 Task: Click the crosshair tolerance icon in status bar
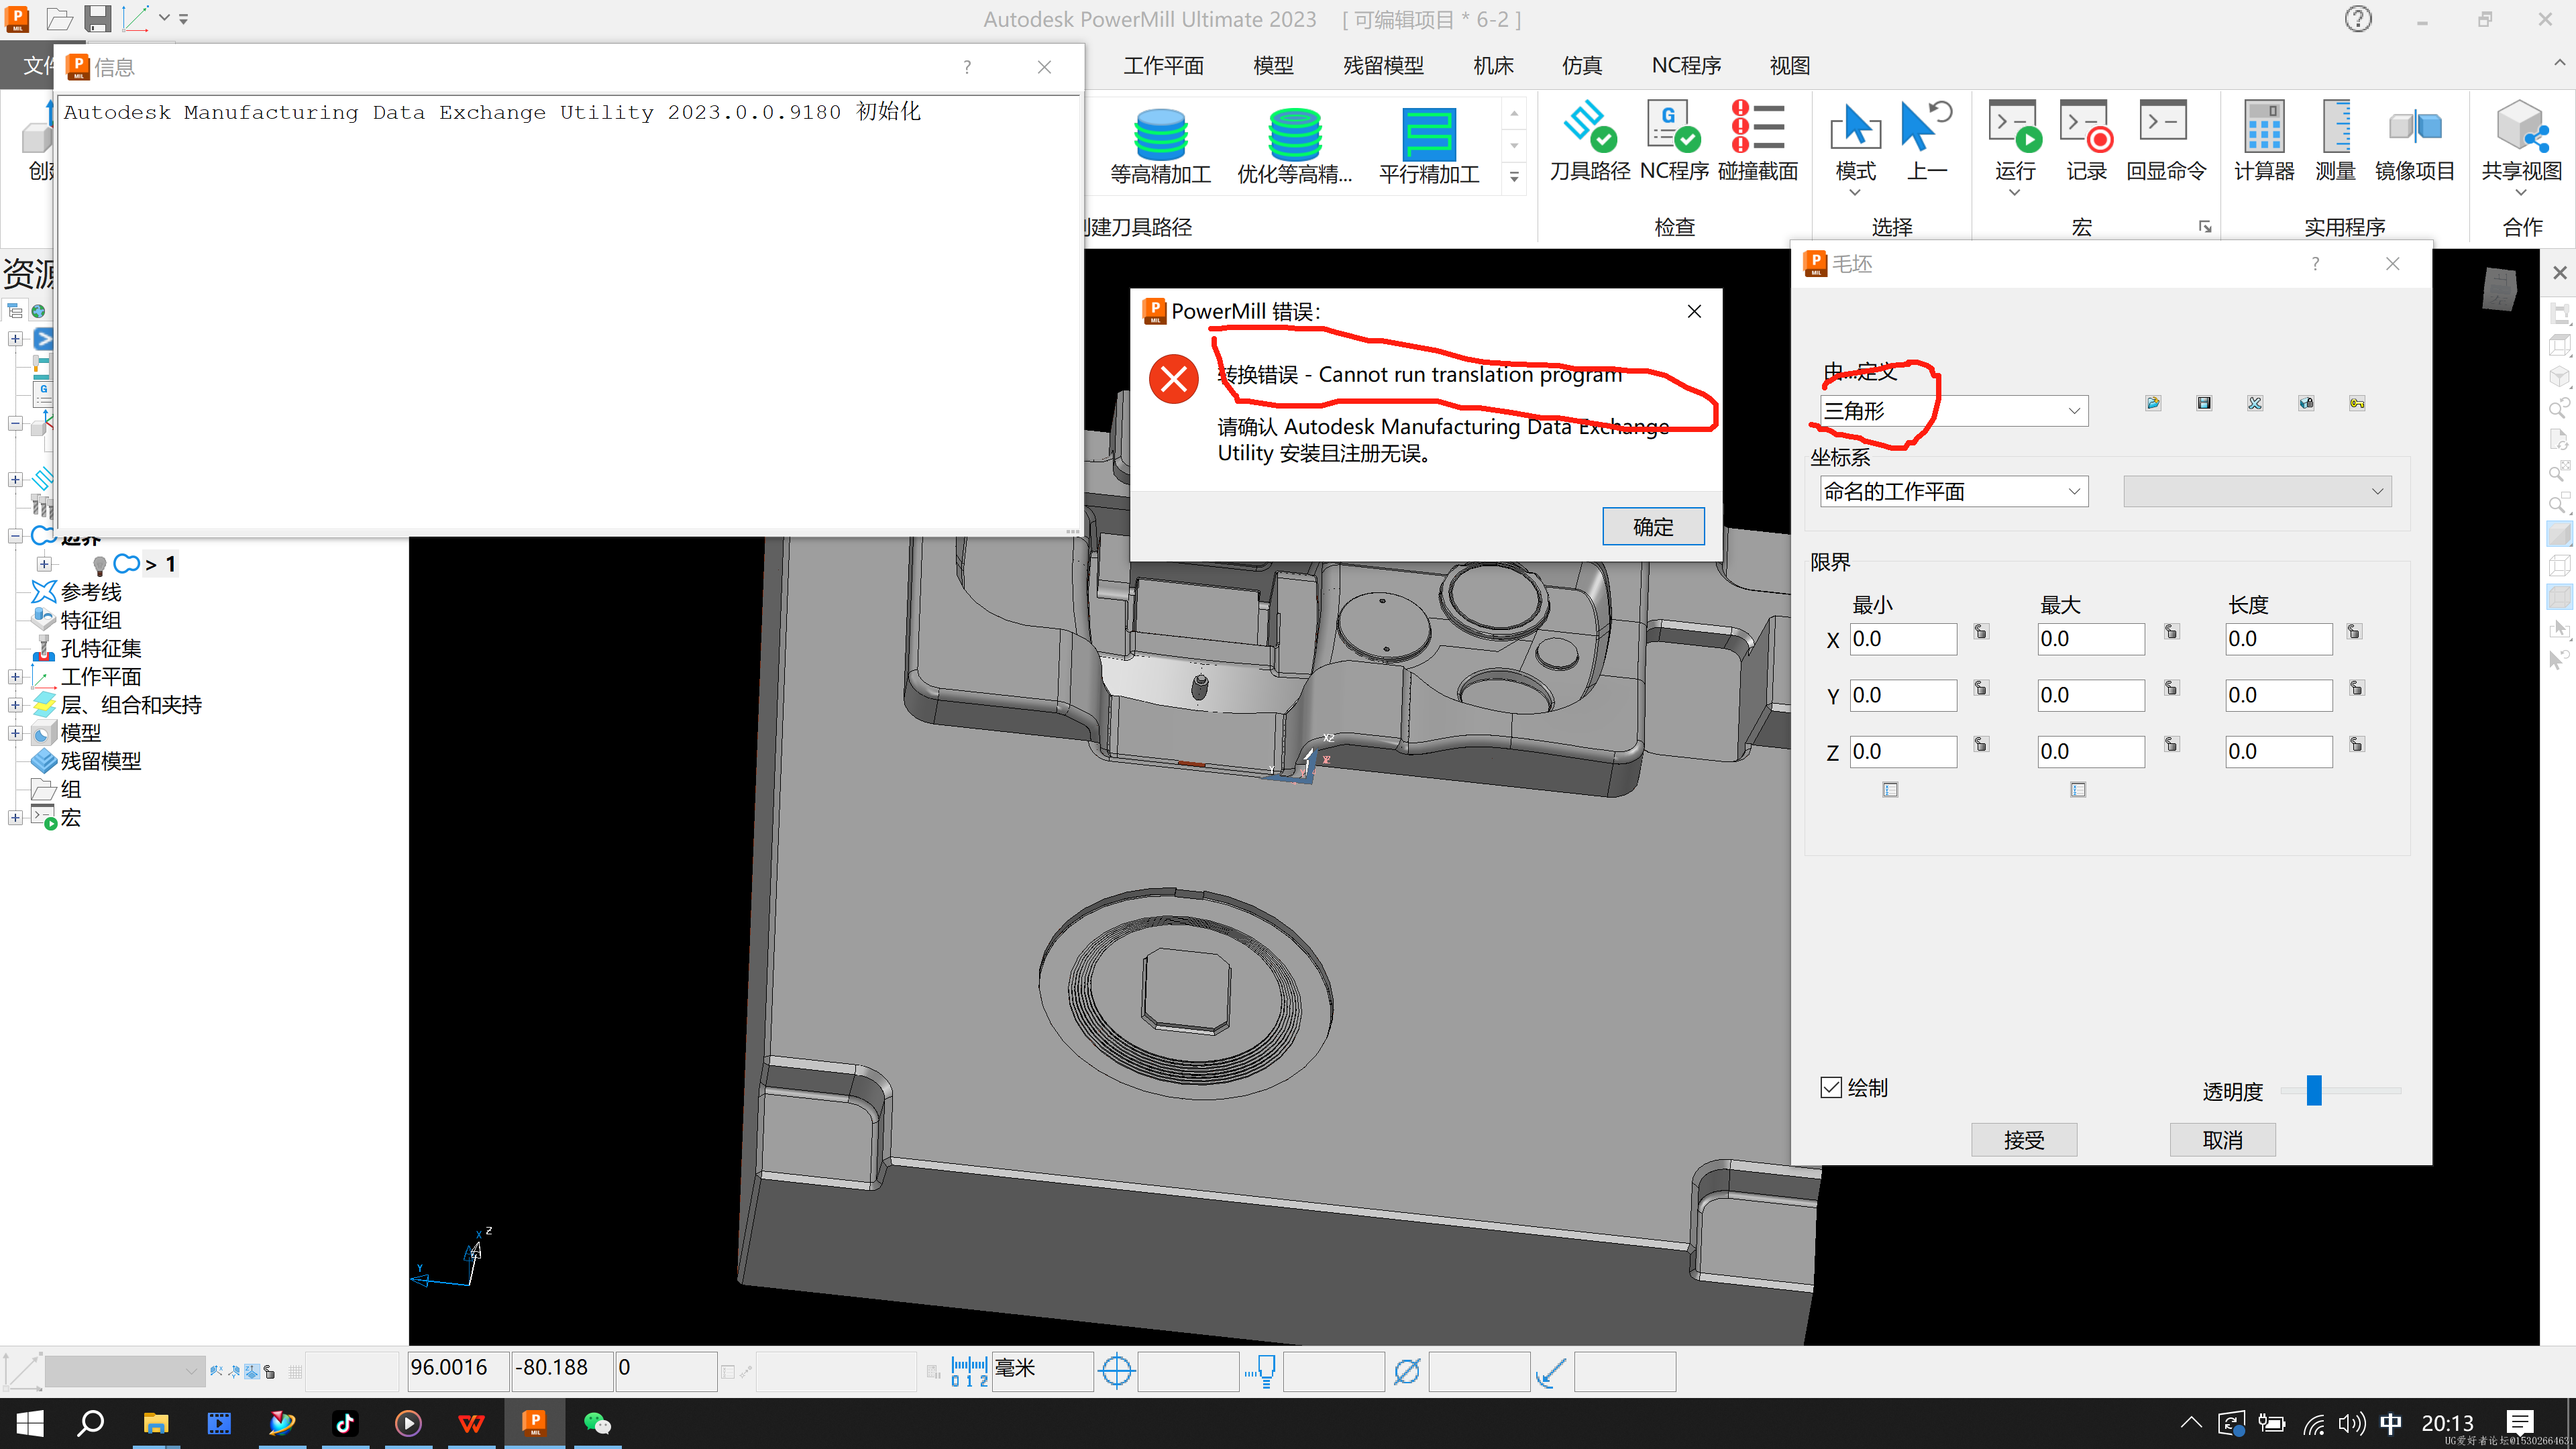point(1116,1371)
